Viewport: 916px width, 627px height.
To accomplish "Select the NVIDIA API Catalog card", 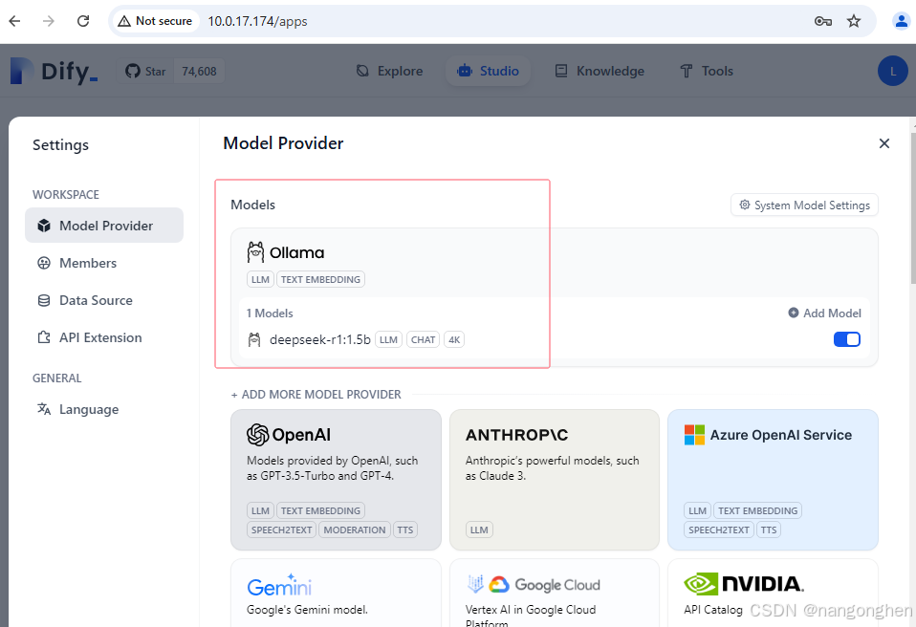I will pos(773,594).
